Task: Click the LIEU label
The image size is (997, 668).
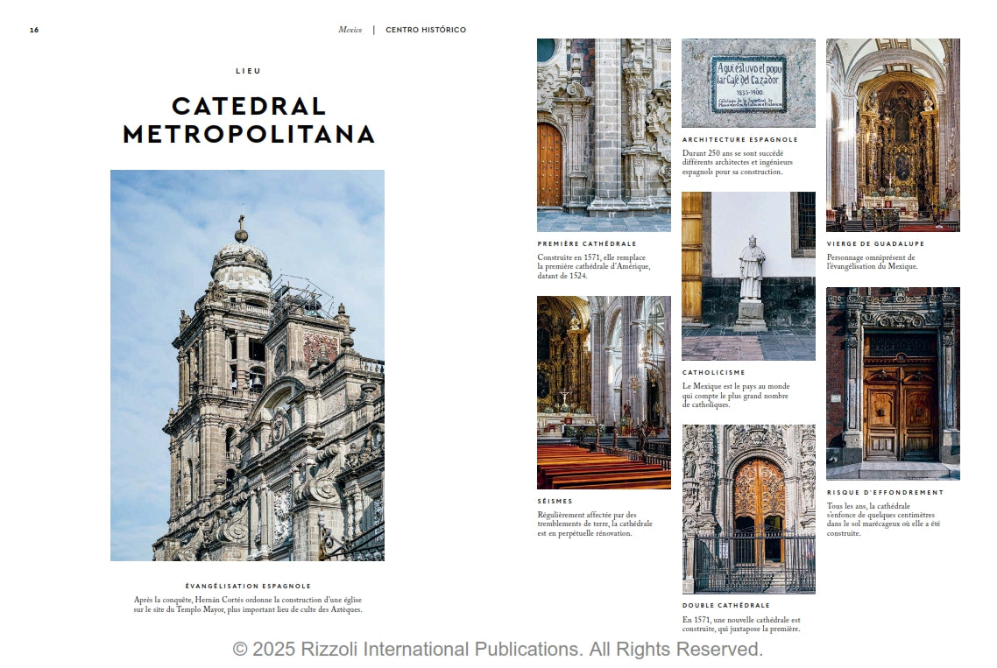Action: click(x=248, y=71)
